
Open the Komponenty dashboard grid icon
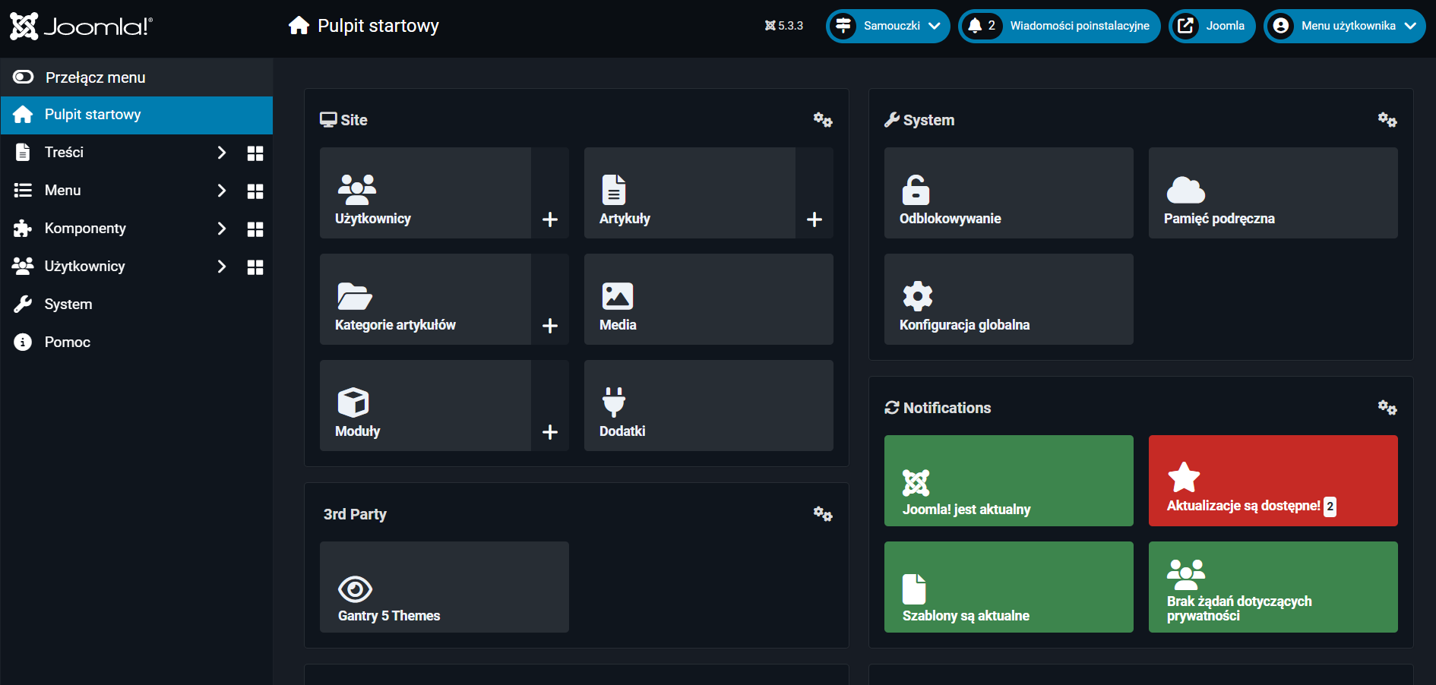(x=255, y=229)
